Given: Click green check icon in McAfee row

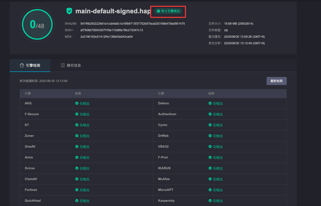Looking at the screenshot, I should [210, 179].
